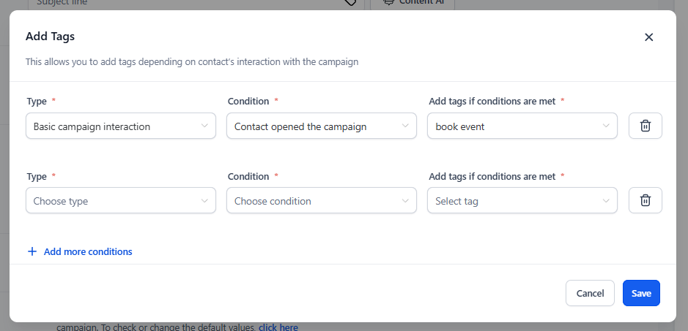688x331 pixels.
Task: Click chevron arrow in Select tag field
Action: point(606,201)
